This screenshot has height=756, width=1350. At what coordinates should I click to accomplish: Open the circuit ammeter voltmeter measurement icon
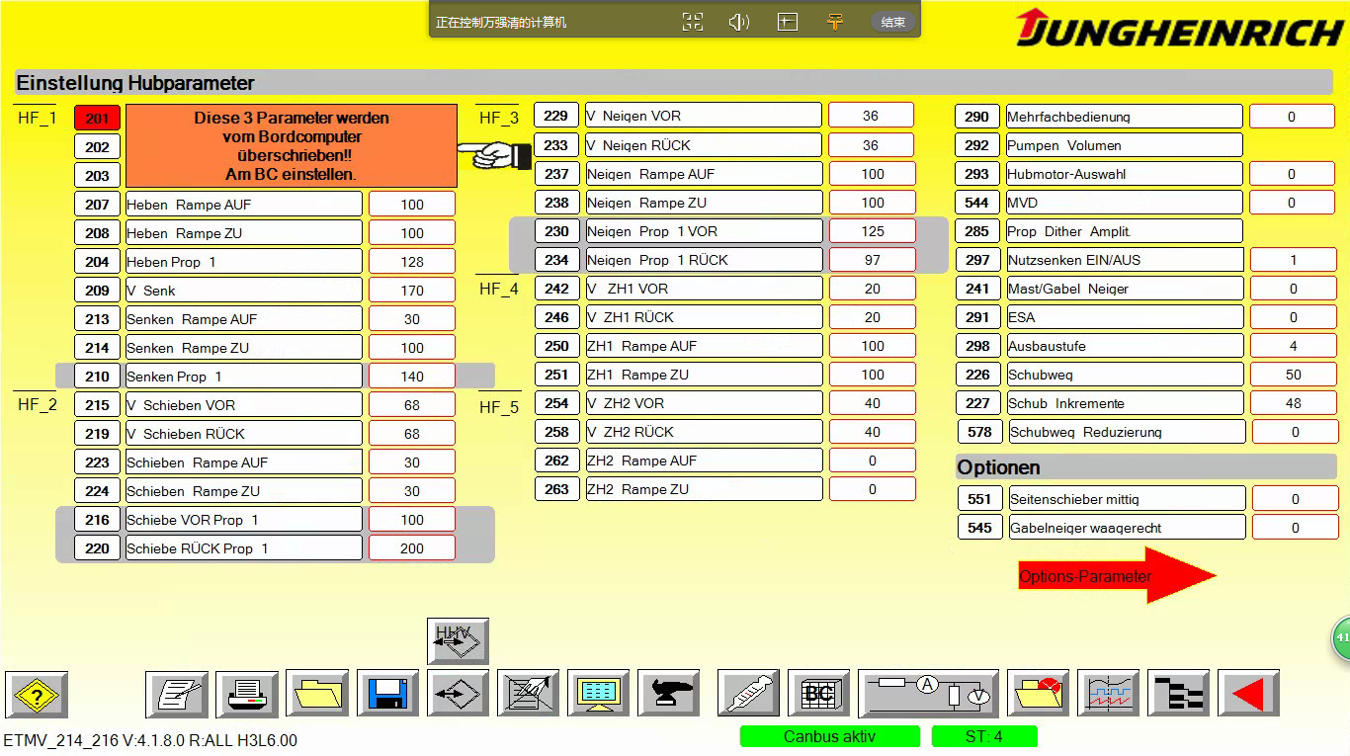point(928,694)
